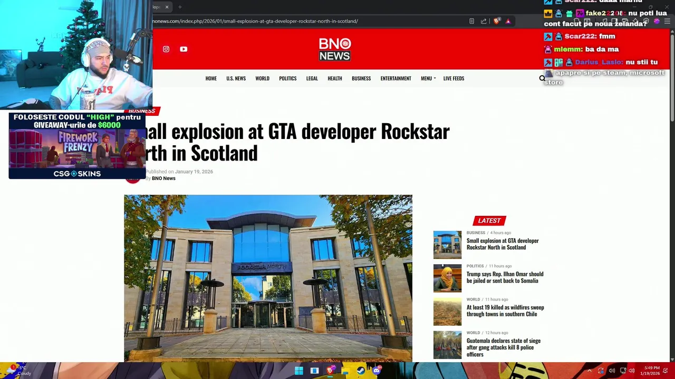Open 19 killed as wildfires Chile story
This screenshot has height=379, width=675.
[x=505, y=311]
